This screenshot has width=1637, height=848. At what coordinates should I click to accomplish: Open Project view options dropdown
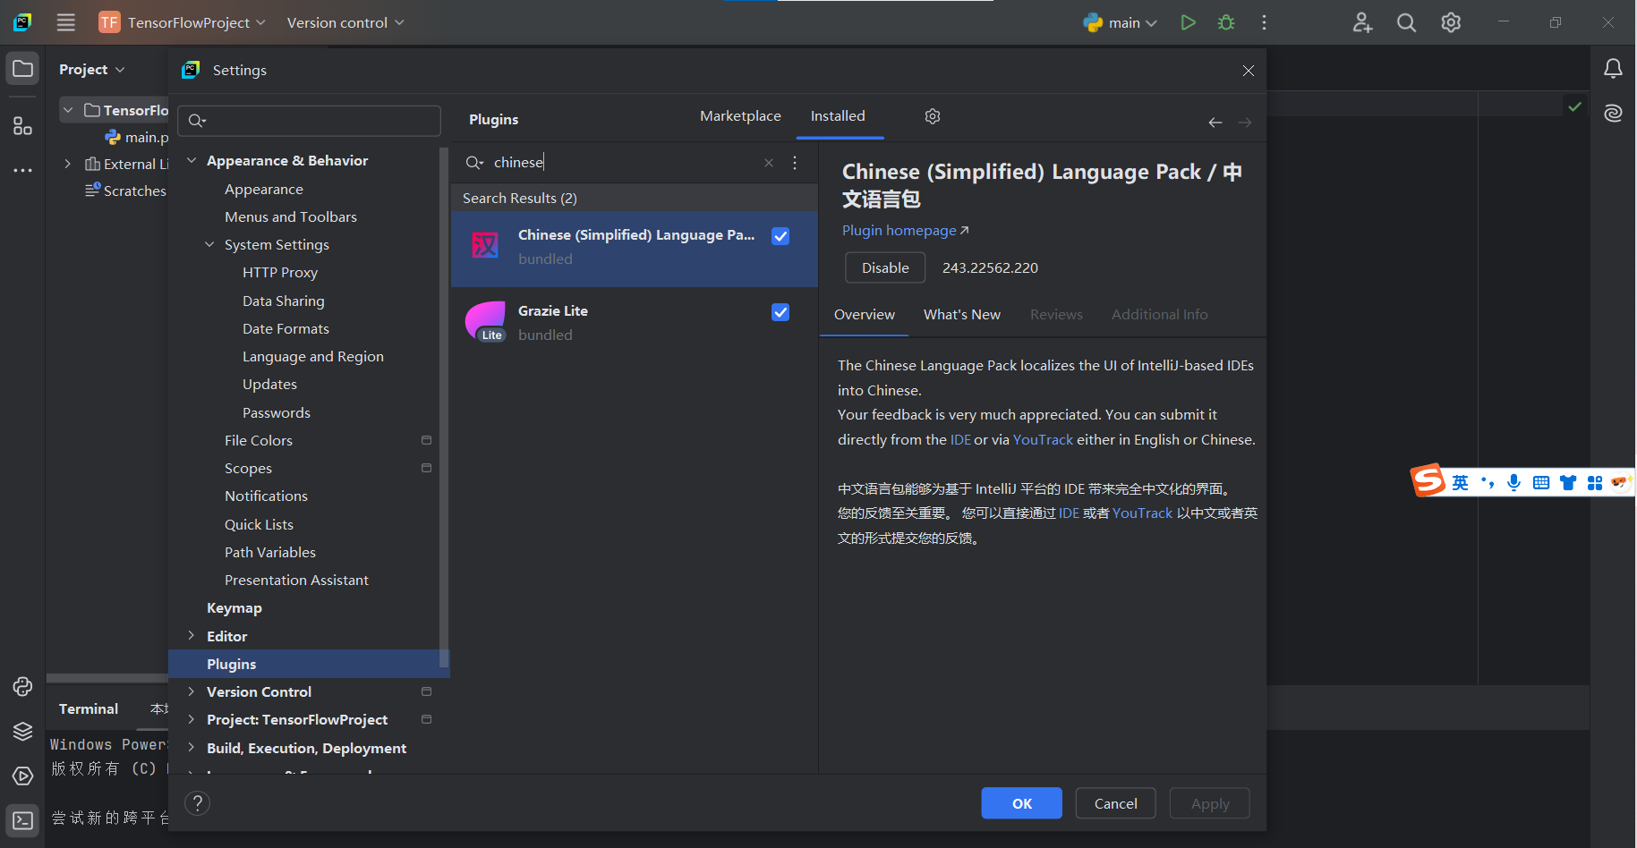pyautogui.click(x=92, y=70)
